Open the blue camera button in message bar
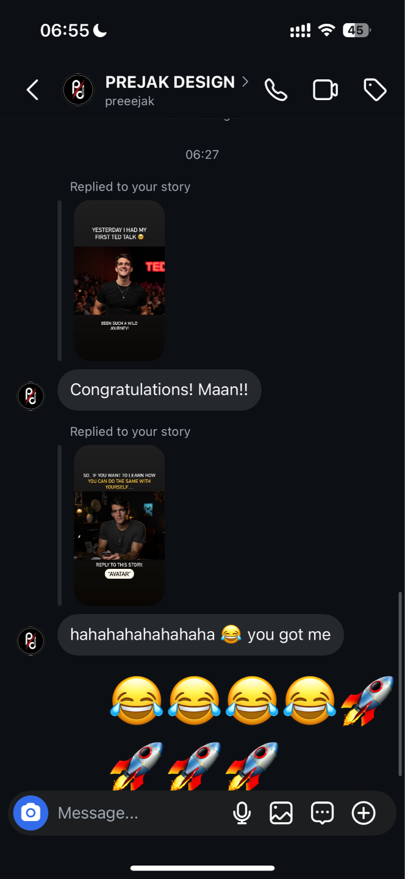This screenshot has width=405, height=879. click(30, 813)
